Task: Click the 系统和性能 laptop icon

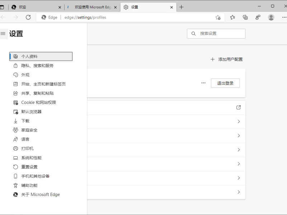Action: click(x=15, y=158)
